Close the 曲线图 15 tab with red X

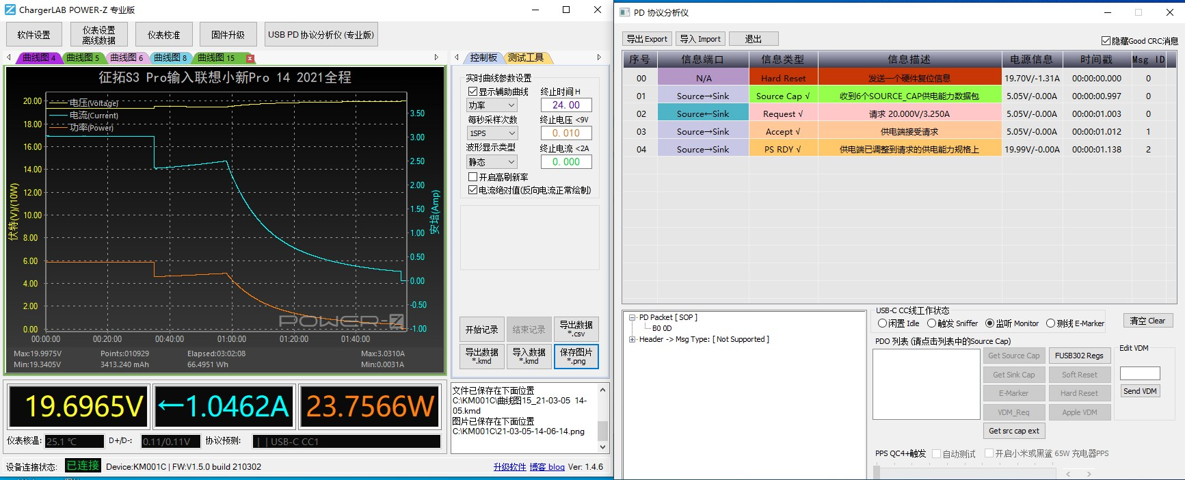click(x=250, y=58)
